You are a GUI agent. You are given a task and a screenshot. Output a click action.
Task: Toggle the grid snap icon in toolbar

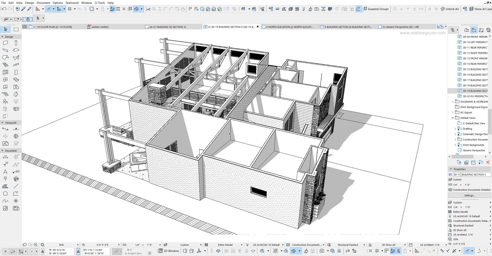point(70,9)
